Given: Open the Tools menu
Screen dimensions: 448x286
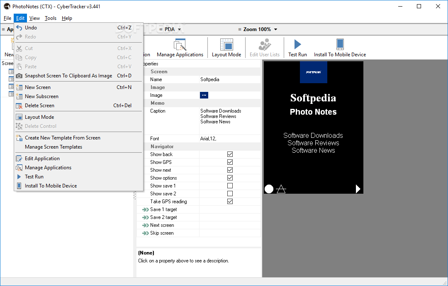Looking at the screenshot, I should pos(51,18).
